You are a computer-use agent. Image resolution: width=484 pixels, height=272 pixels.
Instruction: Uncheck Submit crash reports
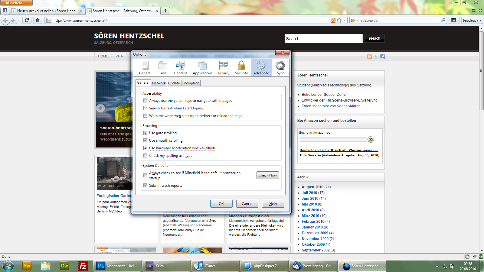(x=146, y=186)
